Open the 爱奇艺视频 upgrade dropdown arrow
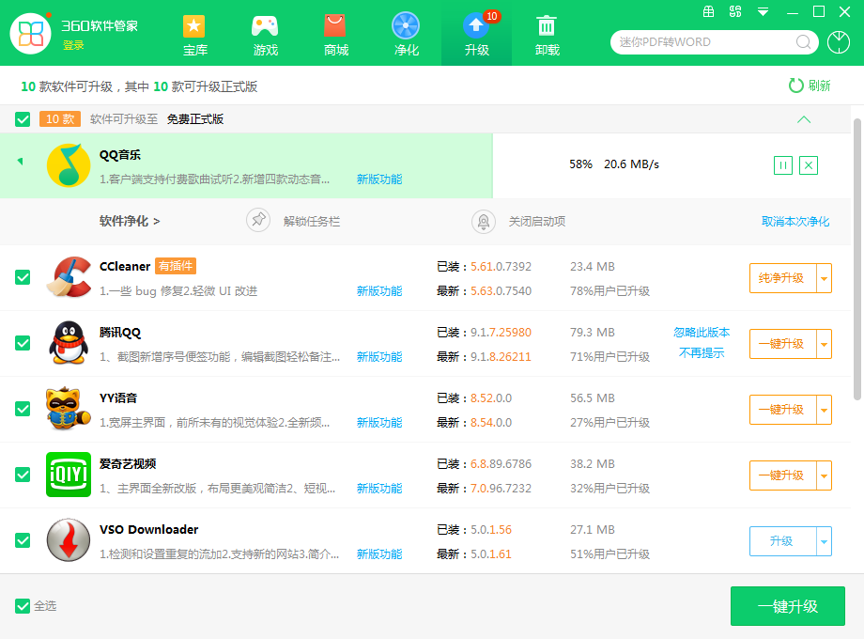The width and height of the screenshot is (864, 639). [824, 475]
